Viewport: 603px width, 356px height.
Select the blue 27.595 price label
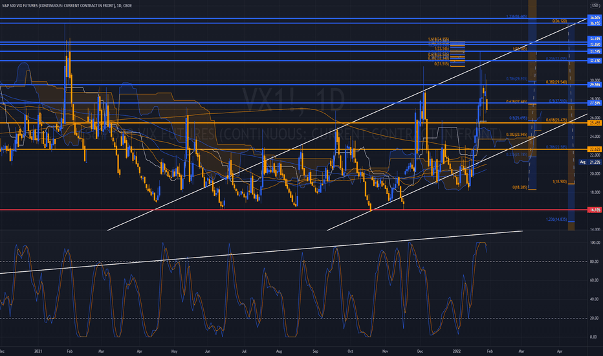point(595,103)
